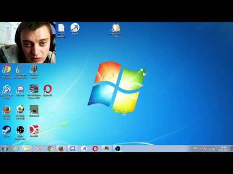Viewport: 233px width, 174px height.
Task: Select the Opera desktop shortcut
Action: tap(48, 91)
